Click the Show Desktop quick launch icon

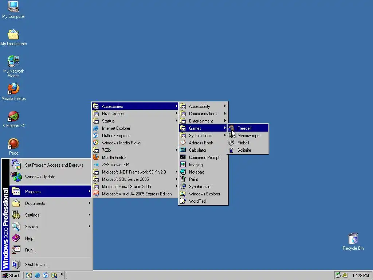[x=29, y=276]
